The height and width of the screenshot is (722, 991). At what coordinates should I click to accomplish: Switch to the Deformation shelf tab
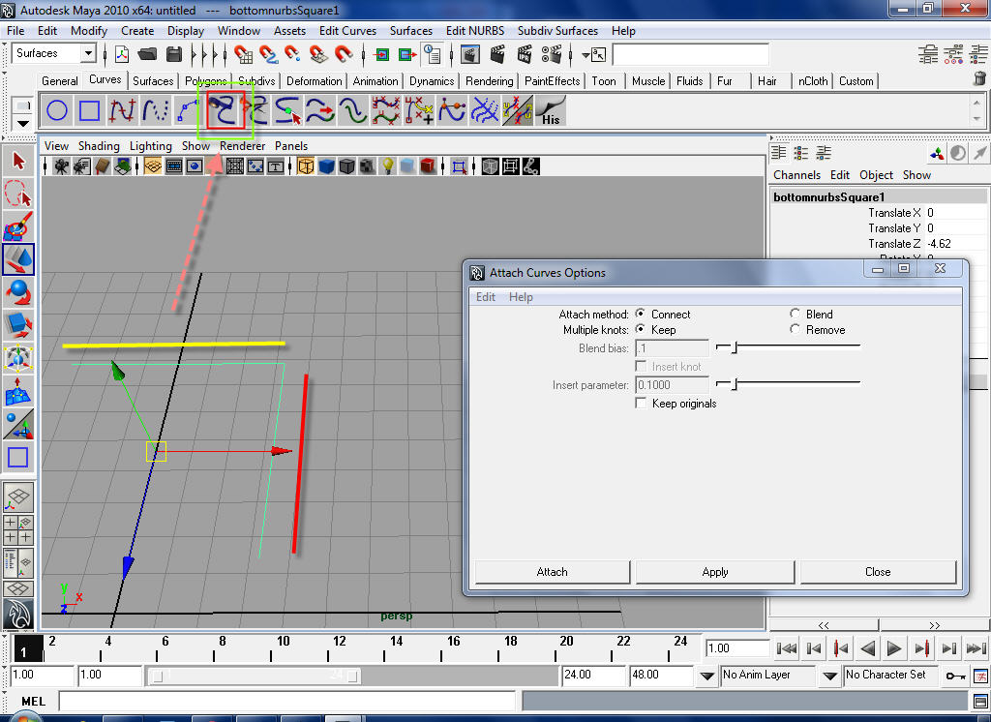tap(315, 81)
